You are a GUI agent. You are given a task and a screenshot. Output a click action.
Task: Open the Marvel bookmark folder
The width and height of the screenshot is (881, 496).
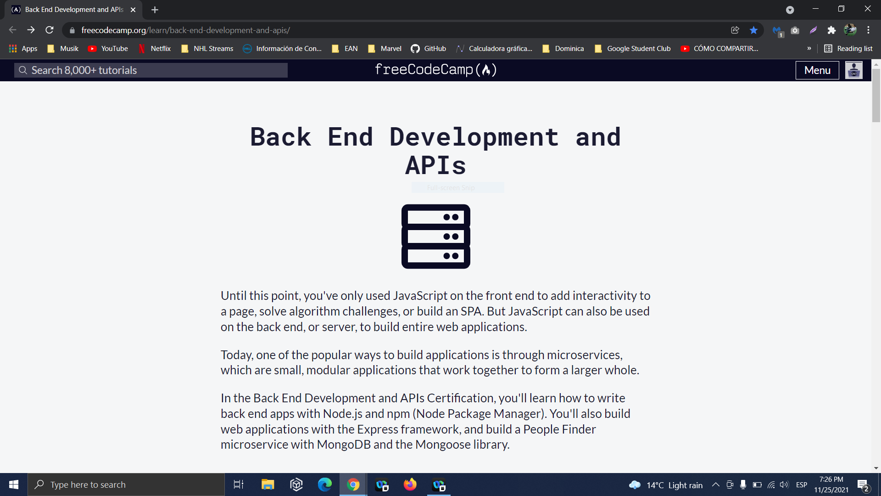click(x=385, y=48)
